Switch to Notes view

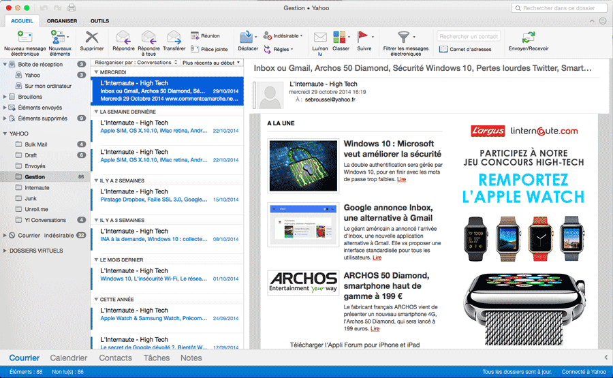[191, 358]
